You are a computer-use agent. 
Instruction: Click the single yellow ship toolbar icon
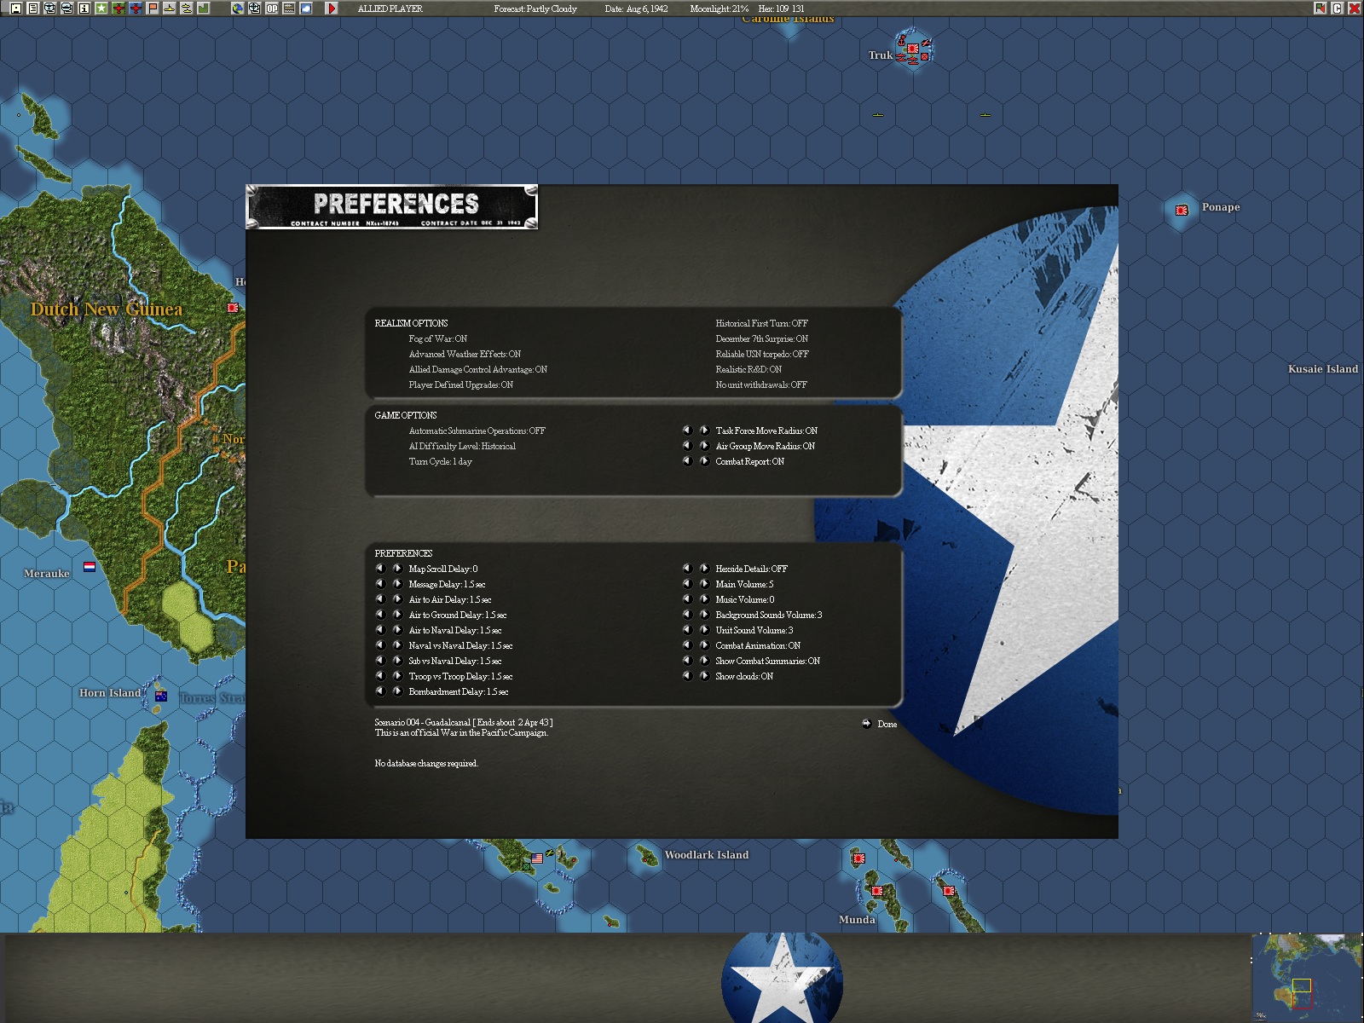pos(170,9)
